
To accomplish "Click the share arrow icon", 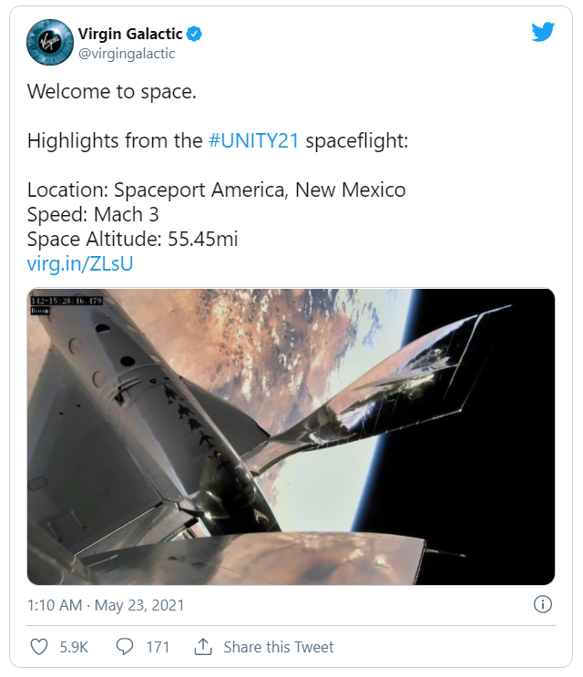I will click(x=202, y=647).
